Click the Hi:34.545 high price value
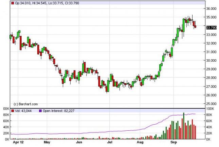219x147 pixels. click(x=39, y=3)
